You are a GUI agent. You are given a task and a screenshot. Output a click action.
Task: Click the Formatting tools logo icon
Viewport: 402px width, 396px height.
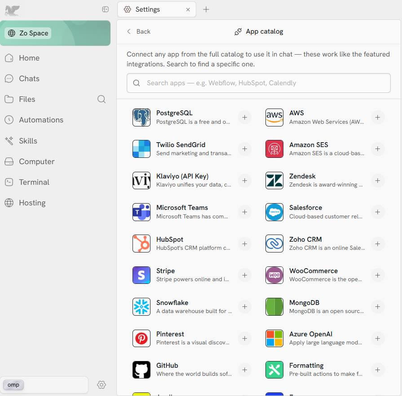[x=274, y=370]
